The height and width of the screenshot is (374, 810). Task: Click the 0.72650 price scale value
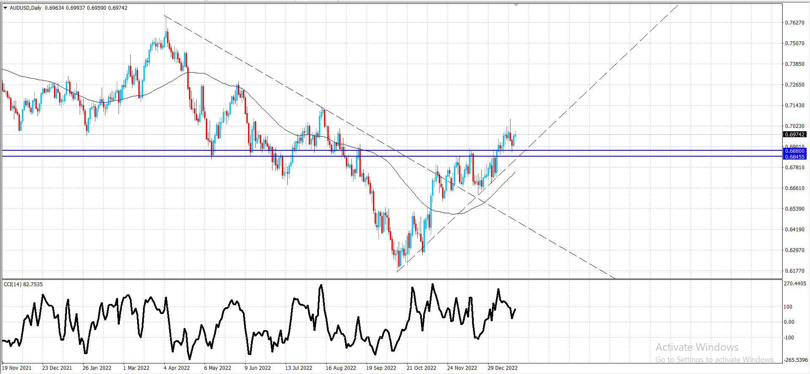point(795,85)
